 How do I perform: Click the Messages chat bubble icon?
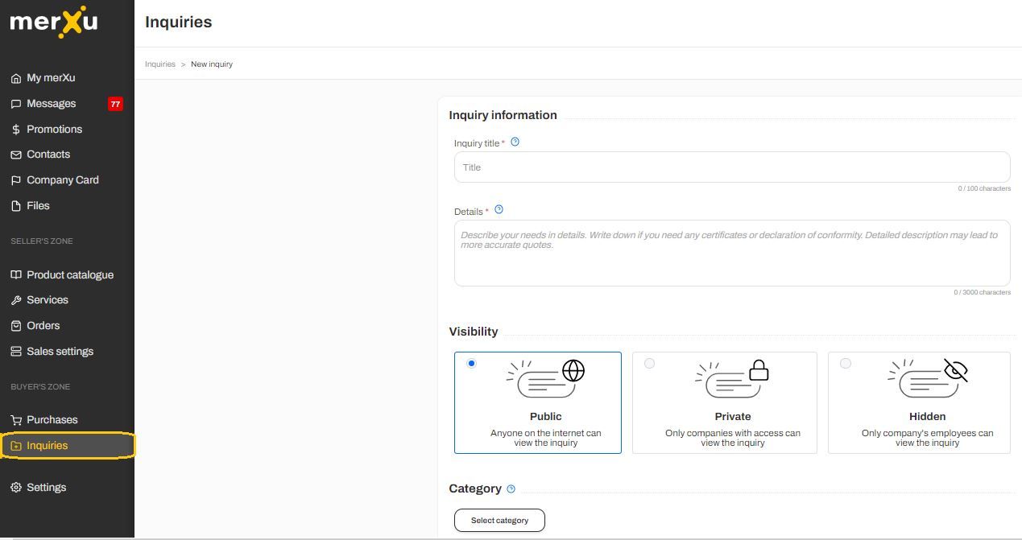point(16,104)
